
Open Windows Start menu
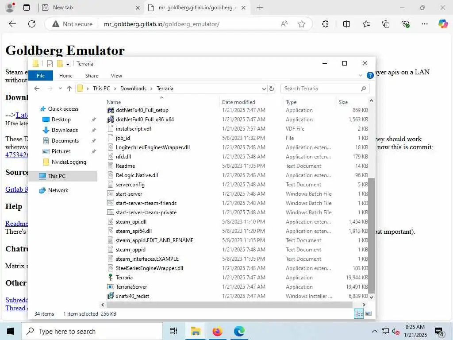(11, 331)
